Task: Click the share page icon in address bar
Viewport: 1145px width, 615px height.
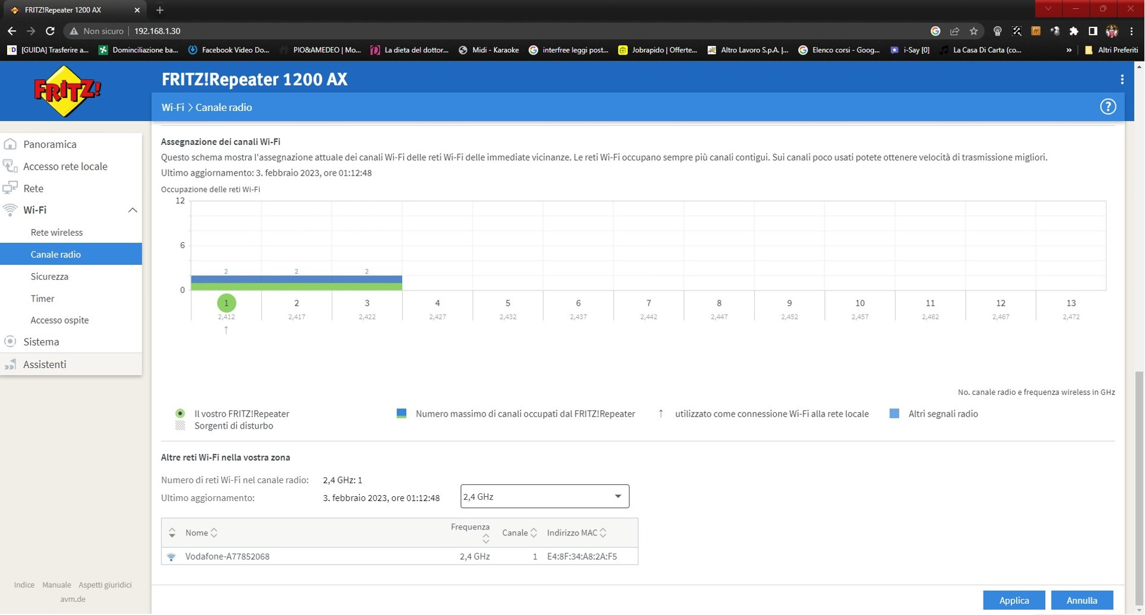Action: [x=954, y=31]
